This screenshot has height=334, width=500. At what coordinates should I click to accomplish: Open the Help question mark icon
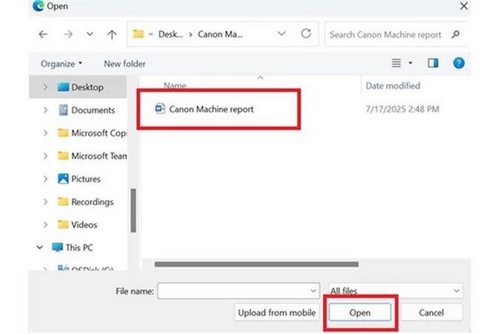click(x=459, y=63)
